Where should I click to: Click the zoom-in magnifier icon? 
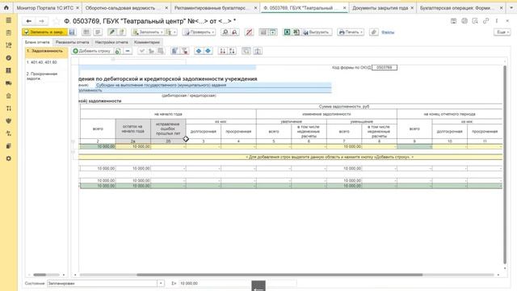coord(225,32)
